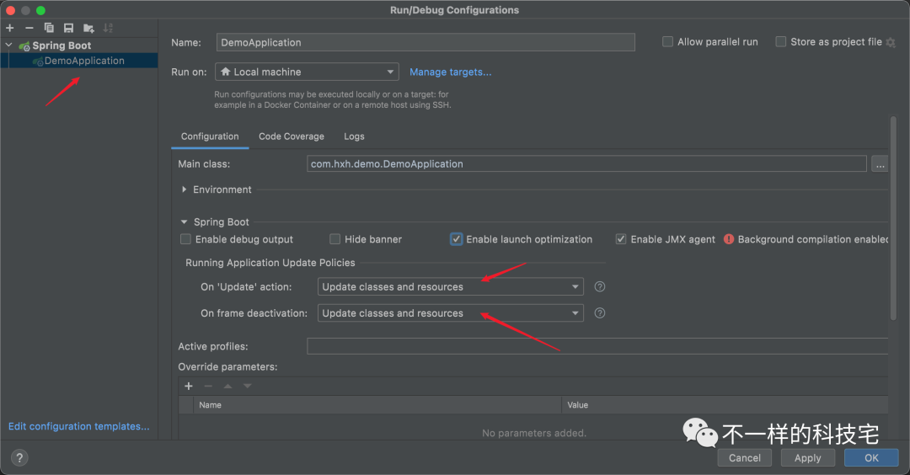Toggle Hide banner checkbox
This screenshot has height=475, width=910.
[x=335, y=239]
